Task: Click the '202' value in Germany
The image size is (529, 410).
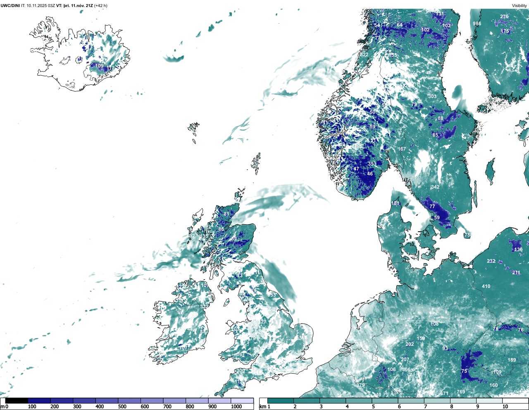Action: point(410,344)
